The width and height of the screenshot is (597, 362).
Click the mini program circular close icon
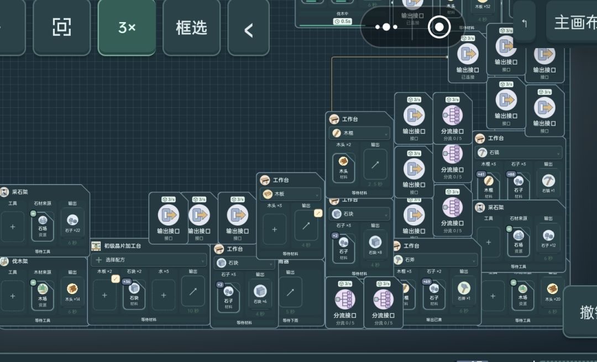coord(439,27)
